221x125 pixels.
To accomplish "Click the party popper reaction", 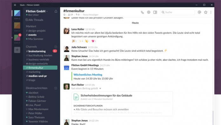I will pos(74,41).
